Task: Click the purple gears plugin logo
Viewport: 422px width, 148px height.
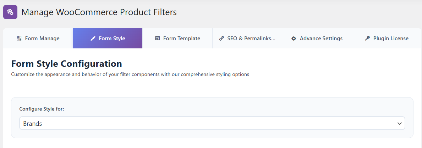Action: point(10,12)
